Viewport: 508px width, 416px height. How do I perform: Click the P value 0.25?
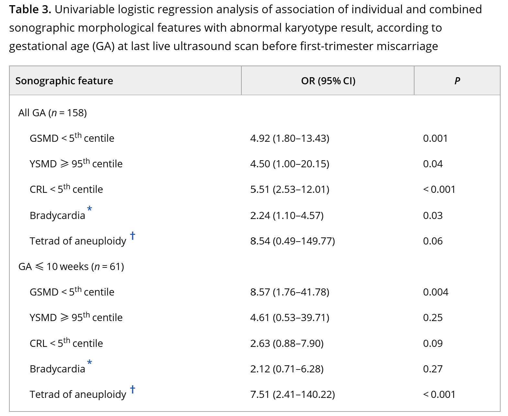tap(433, 317)
